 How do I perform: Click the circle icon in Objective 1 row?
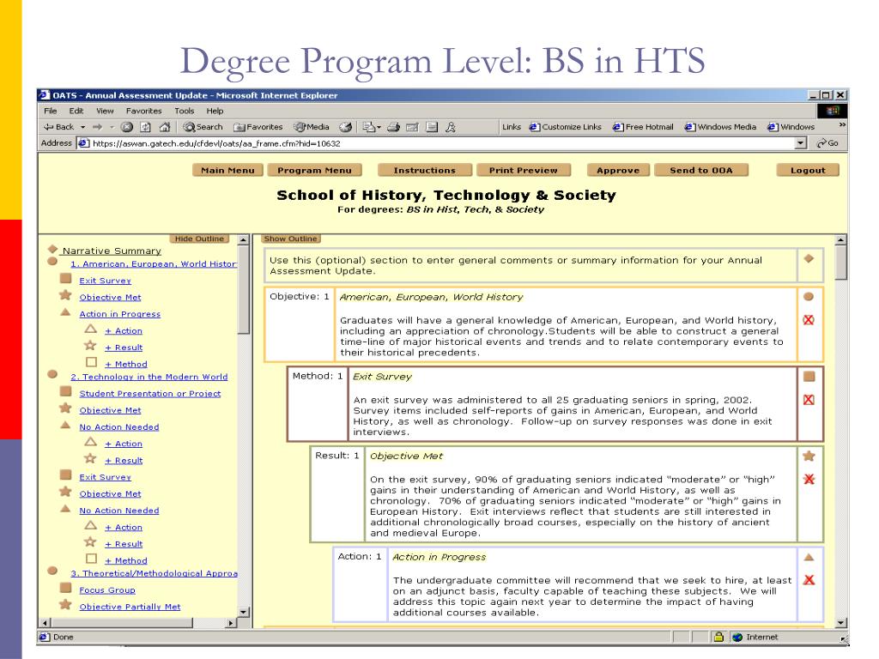click(809, 296)
